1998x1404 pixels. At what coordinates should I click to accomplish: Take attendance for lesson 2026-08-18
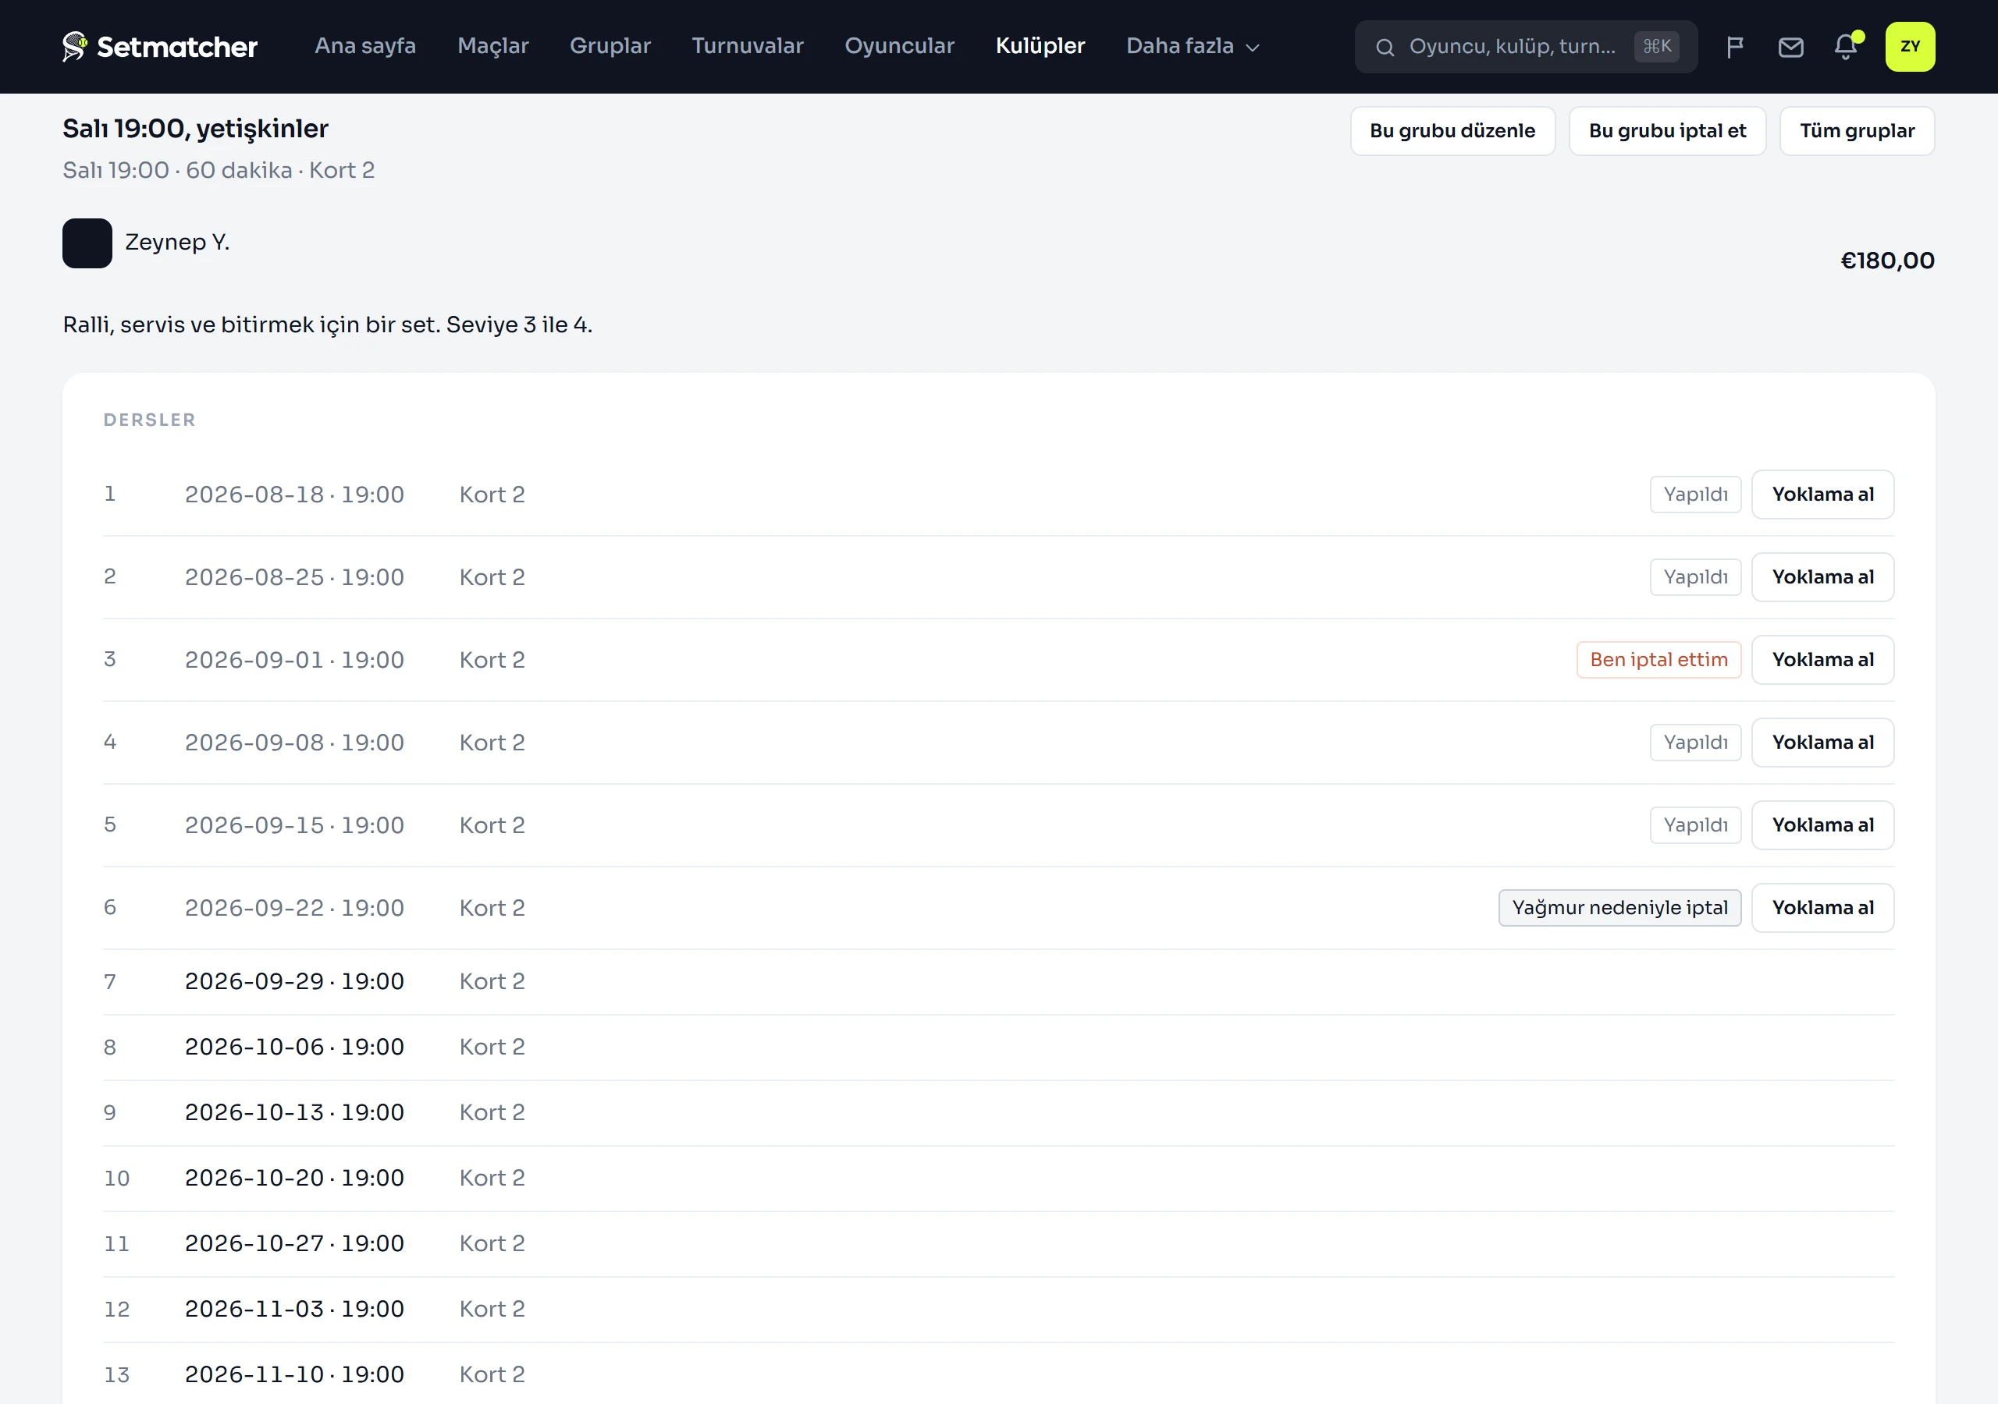[x=1822, y=494]
